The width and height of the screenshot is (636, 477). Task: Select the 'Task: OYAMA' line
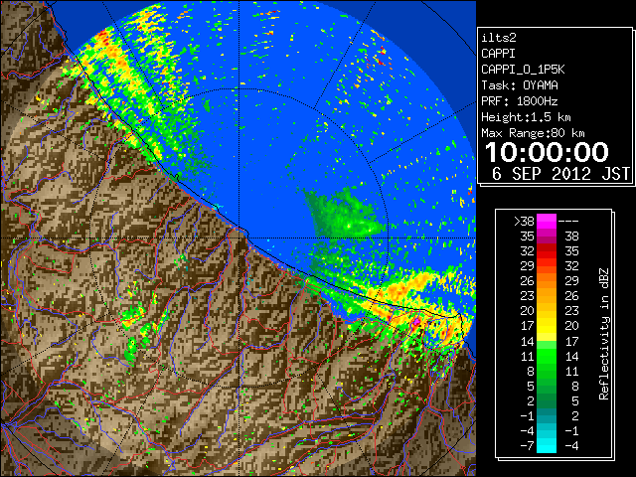click(519, 85)
